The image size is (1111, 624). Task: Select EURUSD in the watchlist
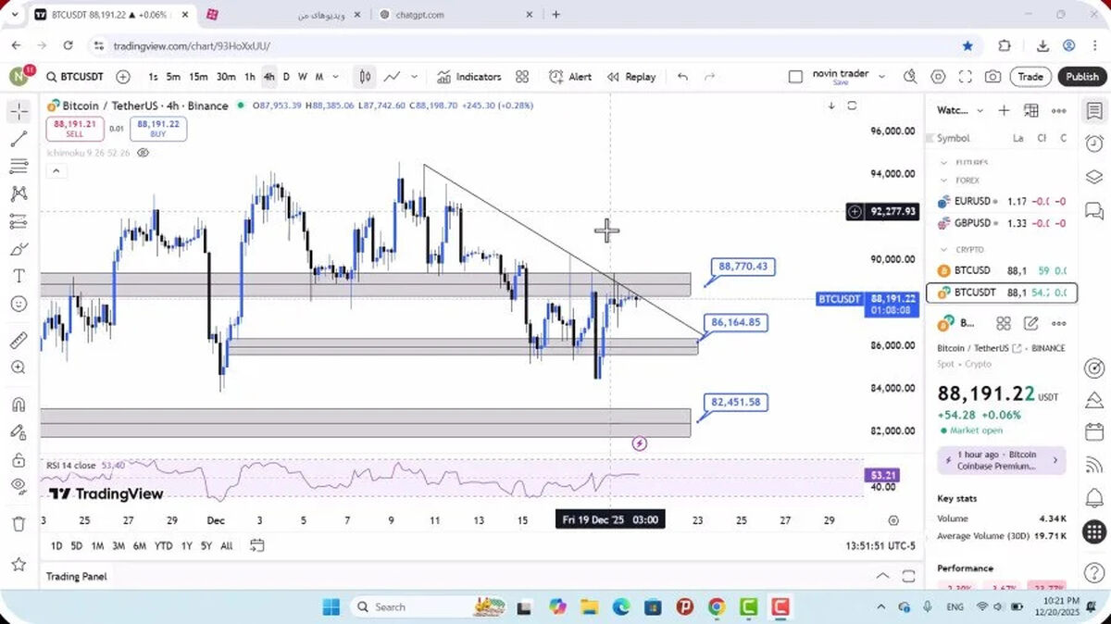pos(1001,201)
